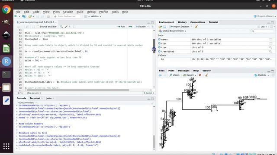The height and width of the screenshot is (155, 277).
Task: Expand the names data frame row toggle
Action: [159, 39]
